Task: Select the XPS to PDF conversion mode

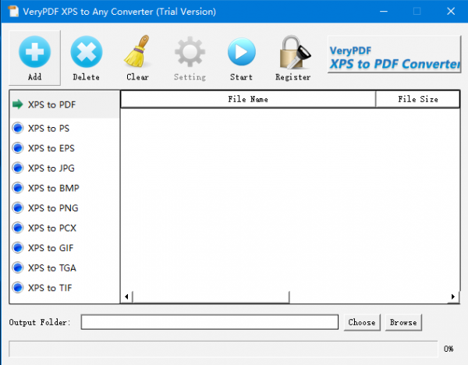Action: click(65, 105)
